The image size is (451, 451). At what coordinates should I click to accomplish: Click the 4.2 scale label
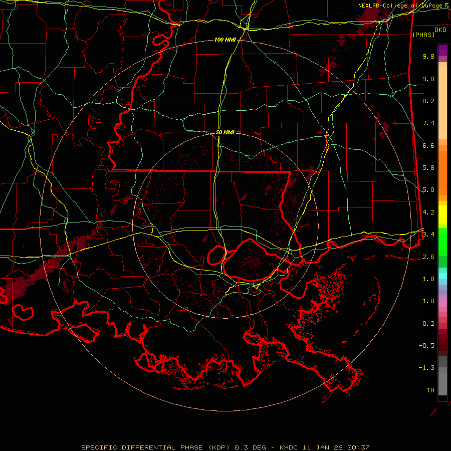pos(428,212)
